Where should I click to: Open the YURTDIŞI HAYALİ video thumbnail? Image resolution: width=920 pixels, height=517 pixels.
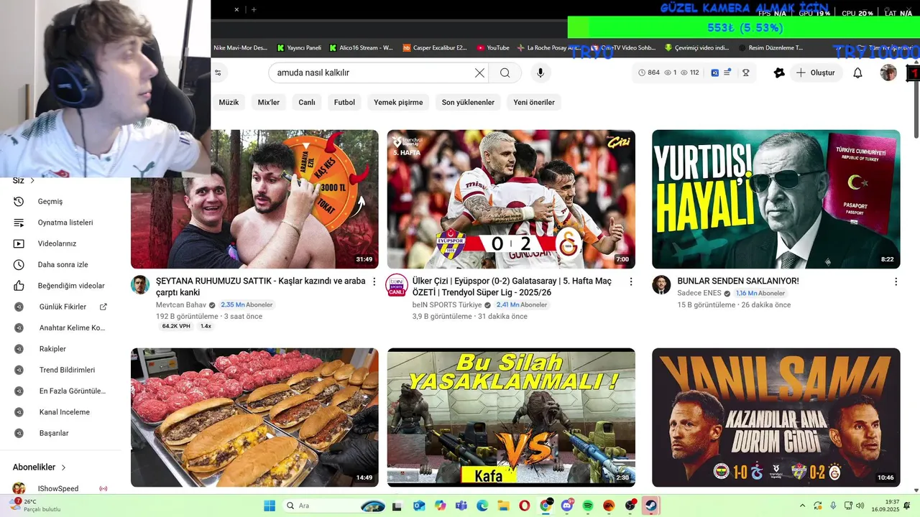776,199
